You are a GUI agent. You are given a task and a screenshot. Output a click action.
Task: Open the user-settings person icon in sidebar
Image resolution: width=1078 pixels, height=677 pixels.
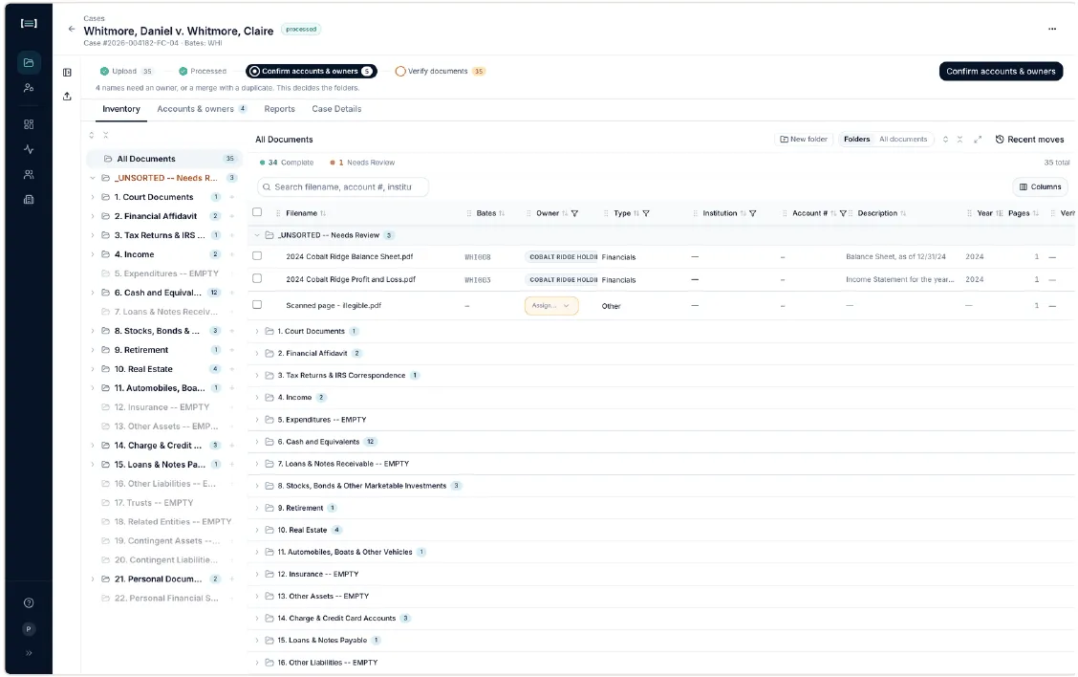(28, 87)
